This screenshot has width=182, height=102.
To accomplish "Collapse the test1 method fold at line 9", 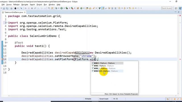I will [x=7, y=42].
